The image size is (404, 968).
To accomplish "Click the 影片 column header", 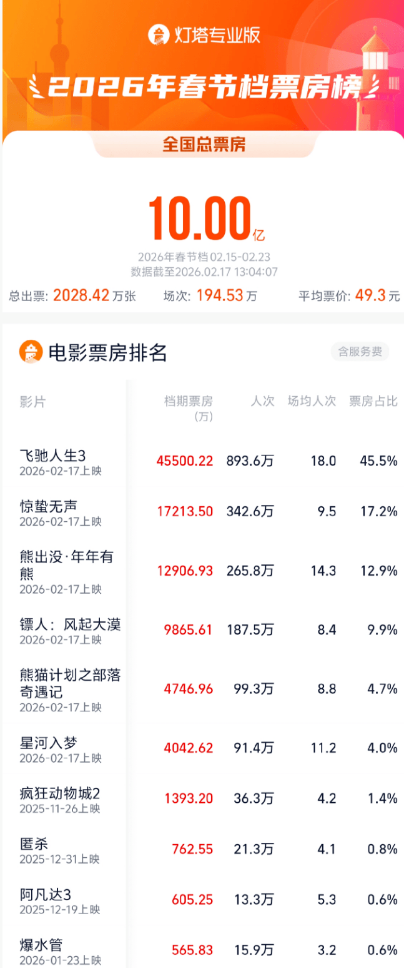I will pos(32,402).
